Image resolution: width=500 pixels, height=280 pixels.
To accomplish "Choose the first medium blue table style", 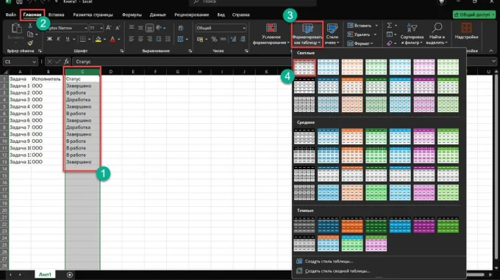I will click(328, 136).
